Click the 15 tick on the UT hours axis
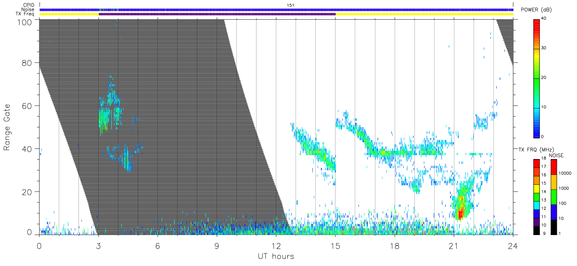The width and height of the screenshot is (577, 266). click(x=335, y=246)
